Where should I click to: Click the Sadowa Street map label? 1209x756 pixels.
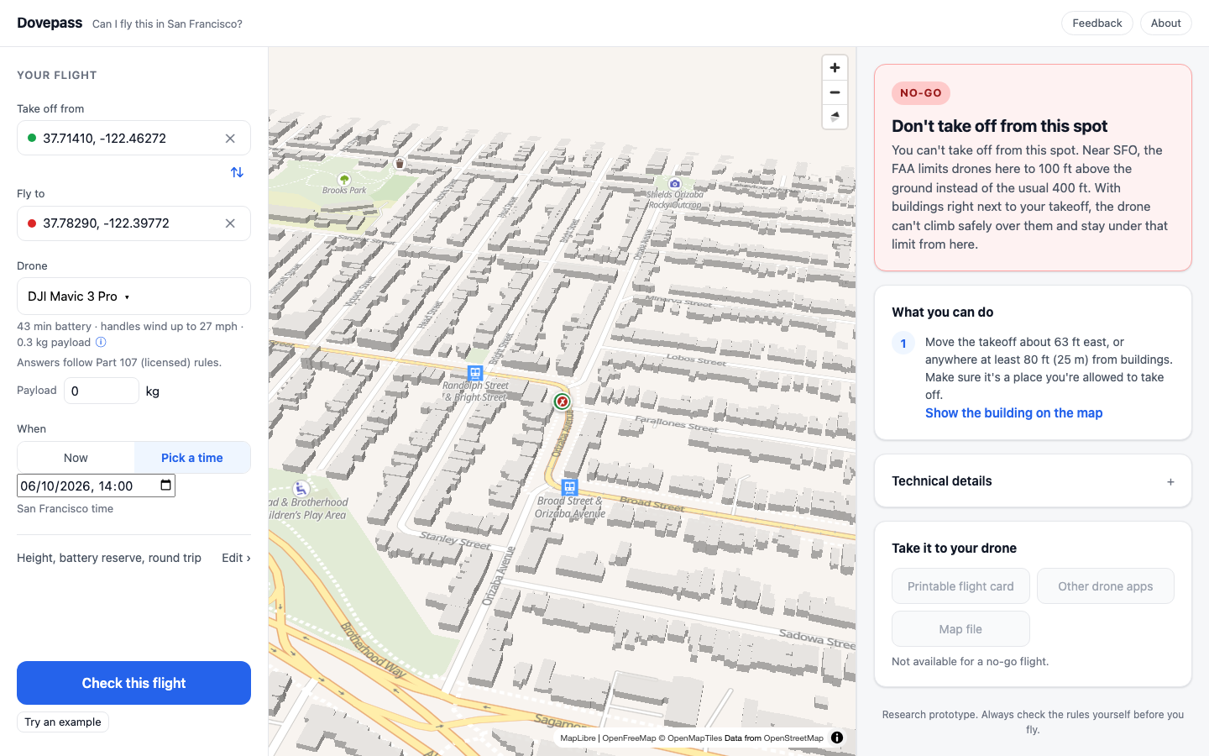click(817, 638)
